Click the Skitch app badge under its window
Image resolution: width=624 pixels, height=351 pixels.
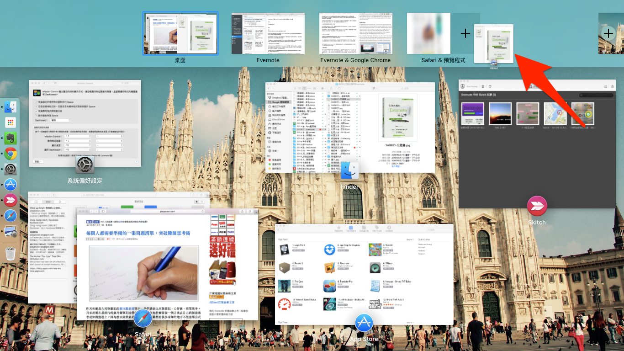(x=537, y=206)
